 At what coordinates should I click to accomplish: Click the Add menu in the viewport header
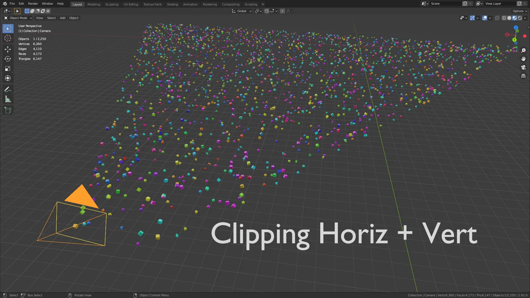(62, 18)
